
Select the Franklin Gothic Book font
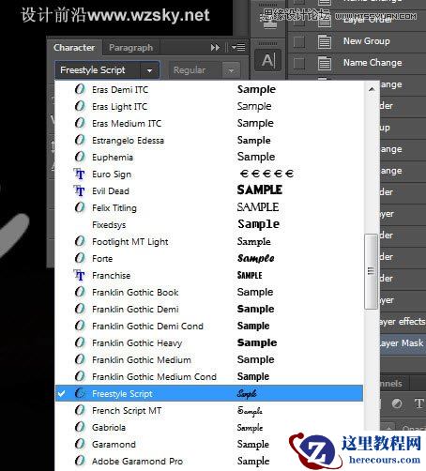(x=209, y=292)
